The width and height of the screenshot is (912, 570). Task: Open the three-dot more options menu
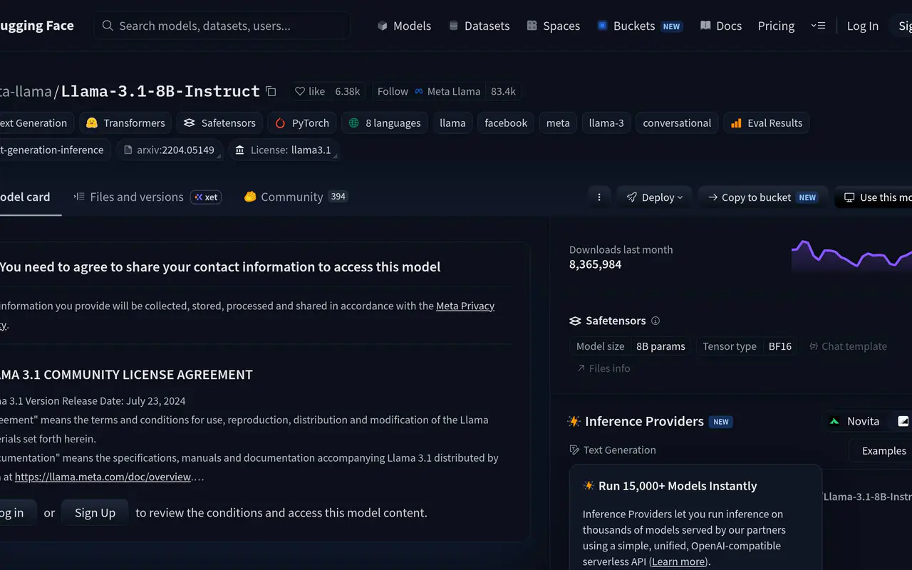tap(599, 197)
